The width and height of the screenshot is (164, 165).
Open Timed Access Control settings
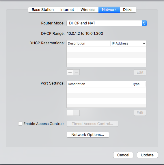pos(92,124)
